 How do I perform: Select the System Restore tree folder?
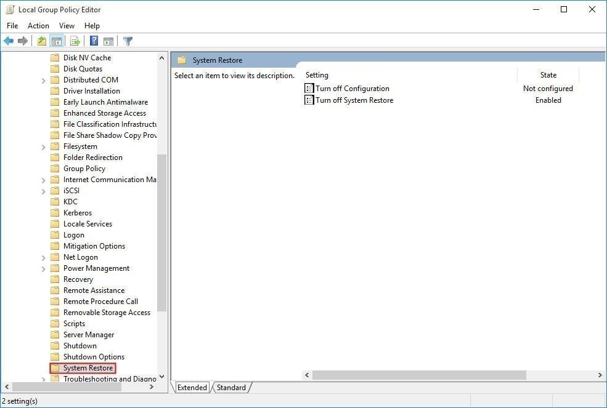coord(88,368)
